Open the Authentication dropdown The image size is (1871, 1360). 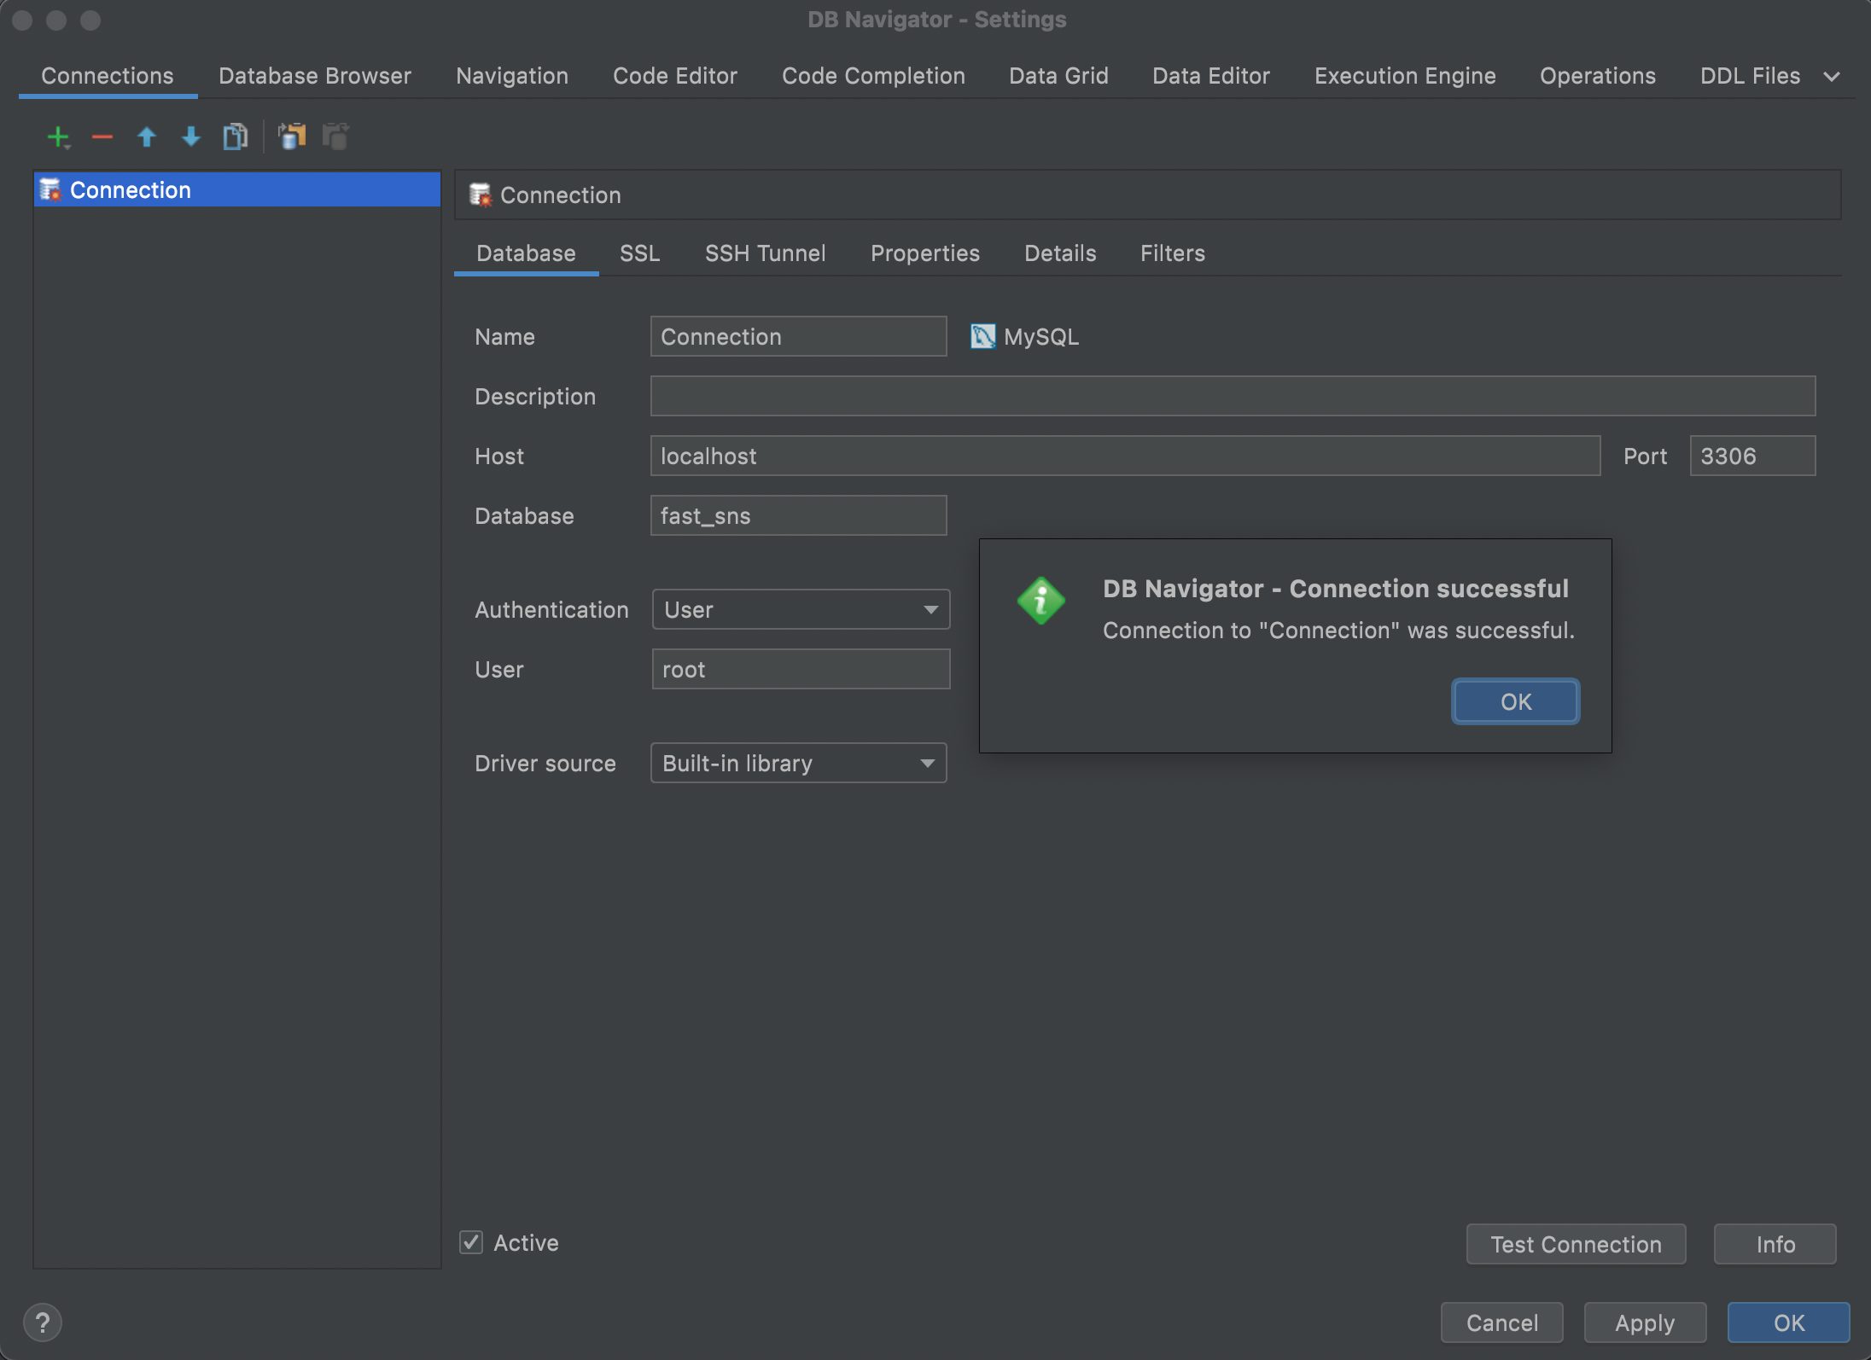point(800,609)
